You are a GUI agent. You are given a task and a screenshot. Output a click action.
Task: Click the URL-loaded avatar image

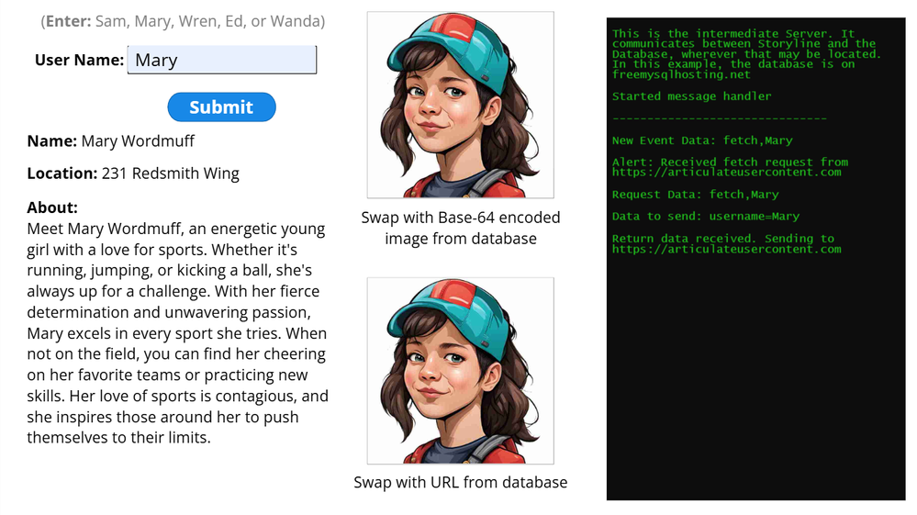click(x=460, y=371)
